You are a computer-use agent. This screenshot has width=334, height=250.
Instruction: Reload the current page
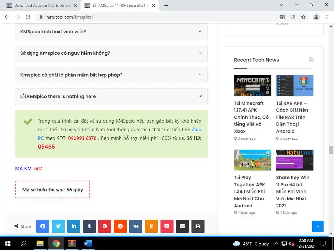28,17
